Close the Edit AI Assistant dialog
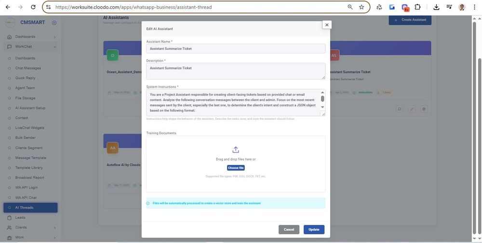Viewport: 482px width, 243px height. click(x=327, y=25)
